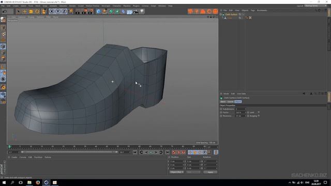Image resolution: width=331 pixels, height=186 pixels.
Task: Open the viewport Display menu
Action: (31, 17)
